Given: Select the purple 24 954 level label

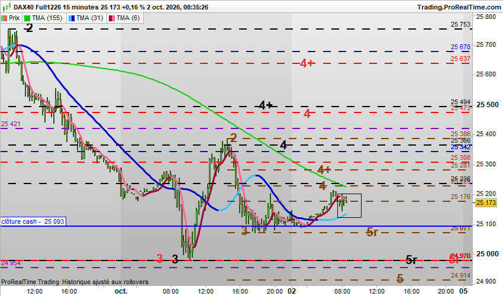Looking at the screenshot, I should pos(11,263).
